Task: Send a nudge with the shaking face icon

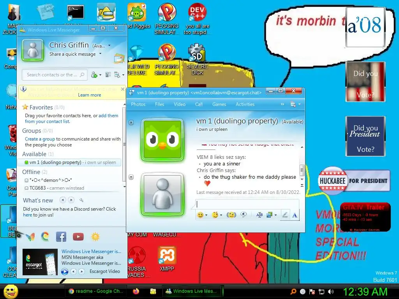Action: pyautogui.click(x=231, y=215)
